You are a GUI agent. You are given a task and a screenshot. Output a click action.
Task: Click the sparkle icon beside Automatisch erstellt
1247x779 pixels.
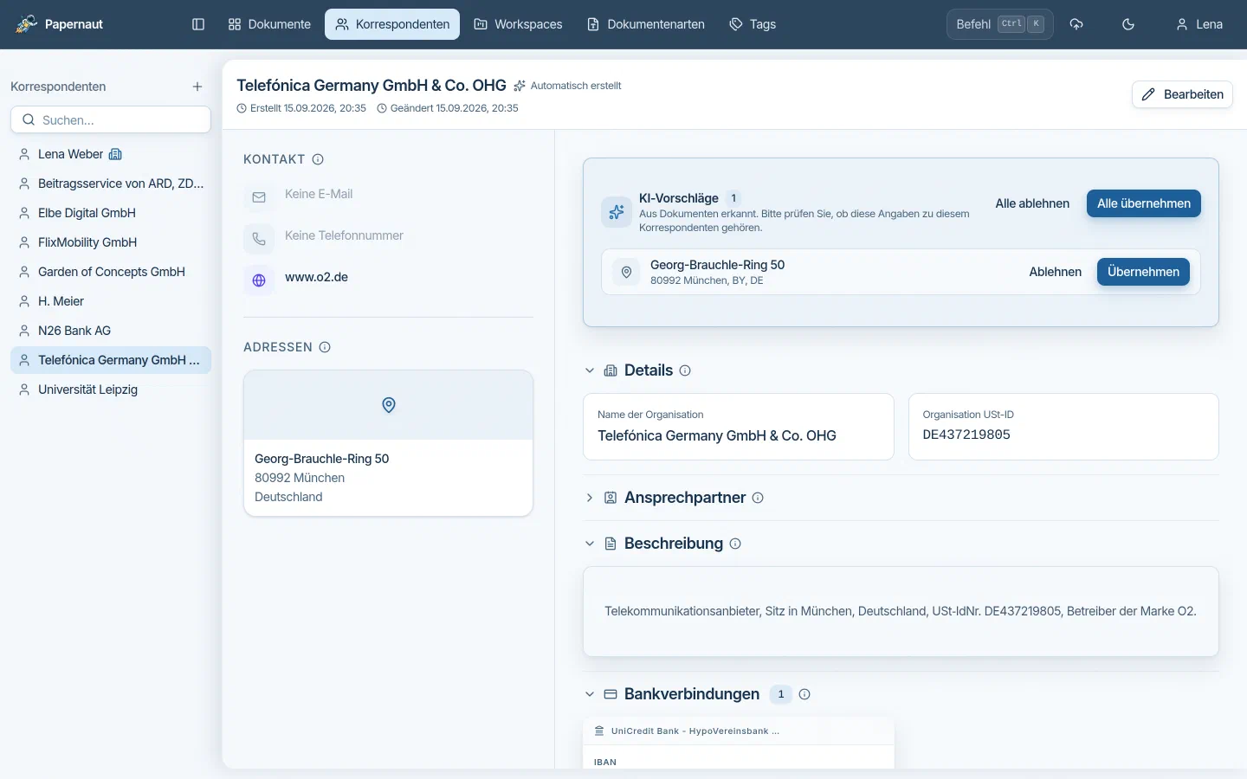tap(520, 86)
